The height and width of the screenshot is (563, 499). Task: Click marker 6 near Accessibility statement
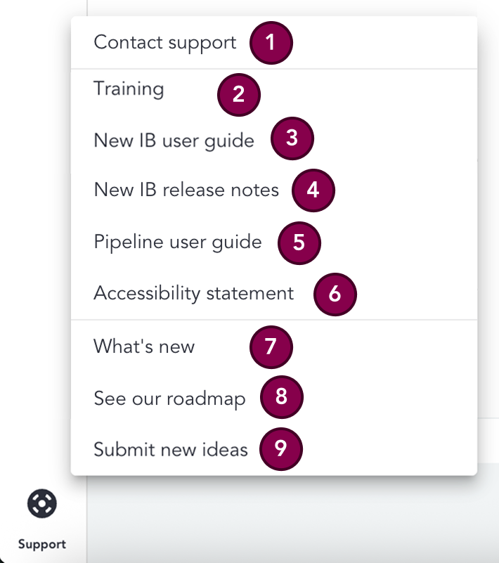pos(335,295)
